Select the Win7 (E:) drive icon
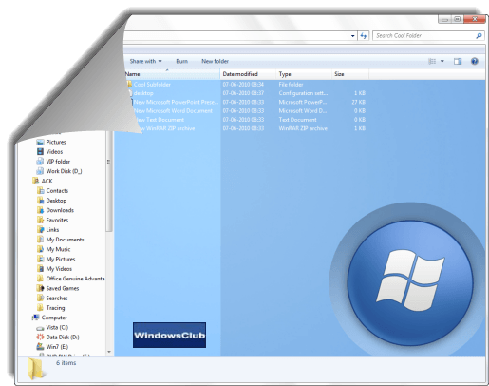Screen dimensions: 489x386 point(40,347)
